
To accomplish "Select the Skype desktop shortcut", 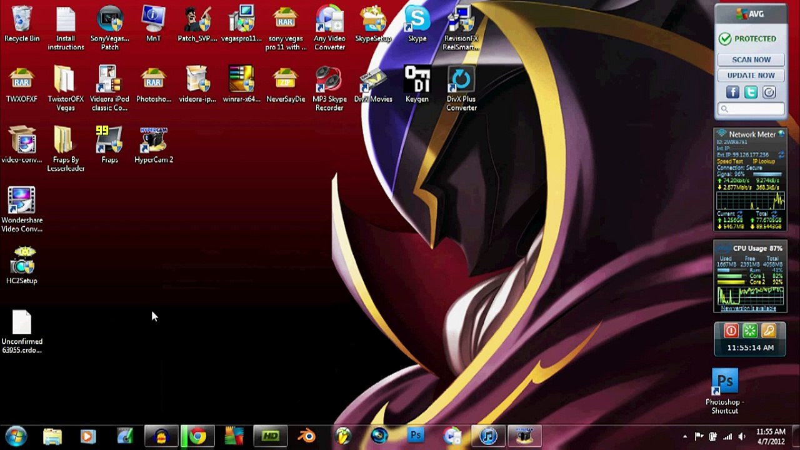I will pos(417,25).
